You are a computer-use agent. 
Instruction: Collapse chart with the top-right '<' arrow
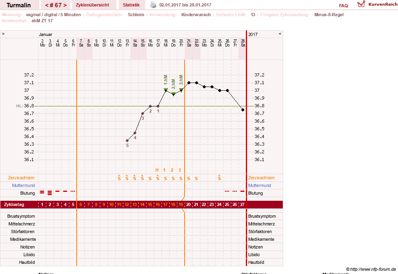click(280, 34)
